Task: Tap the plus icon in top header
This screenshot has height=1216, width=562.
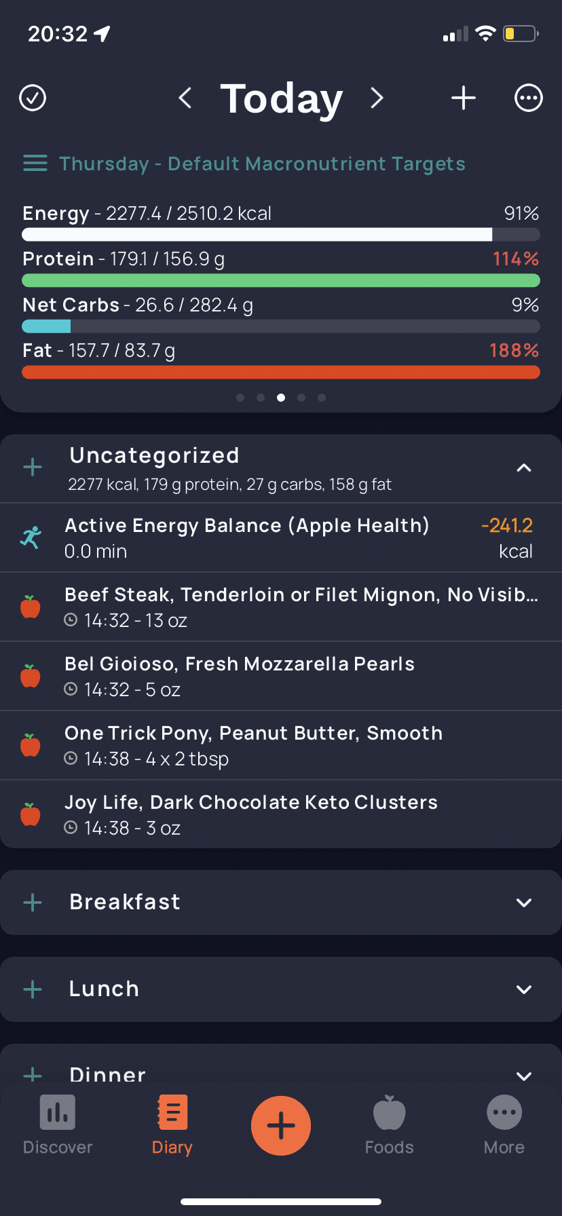Action: pos(464,98)
